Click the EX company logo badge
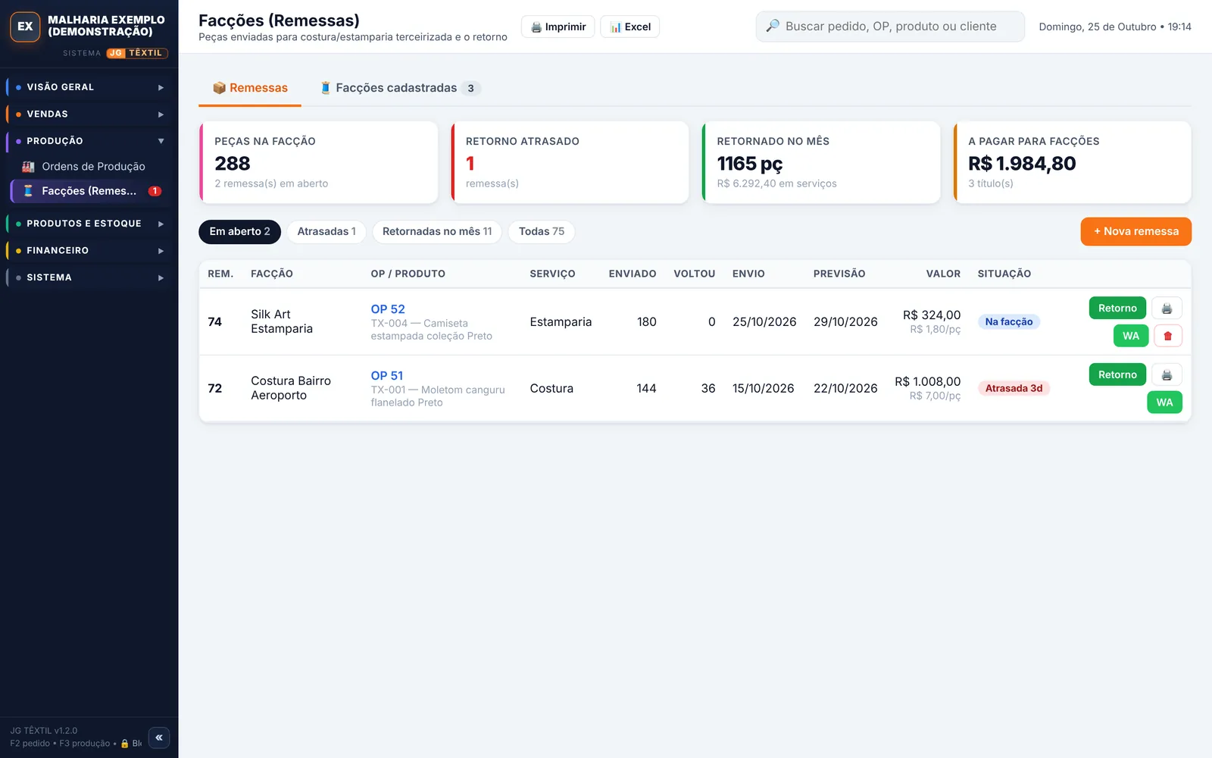The image size is (1212, 758). pyautogui.click(x=25, y=27)
